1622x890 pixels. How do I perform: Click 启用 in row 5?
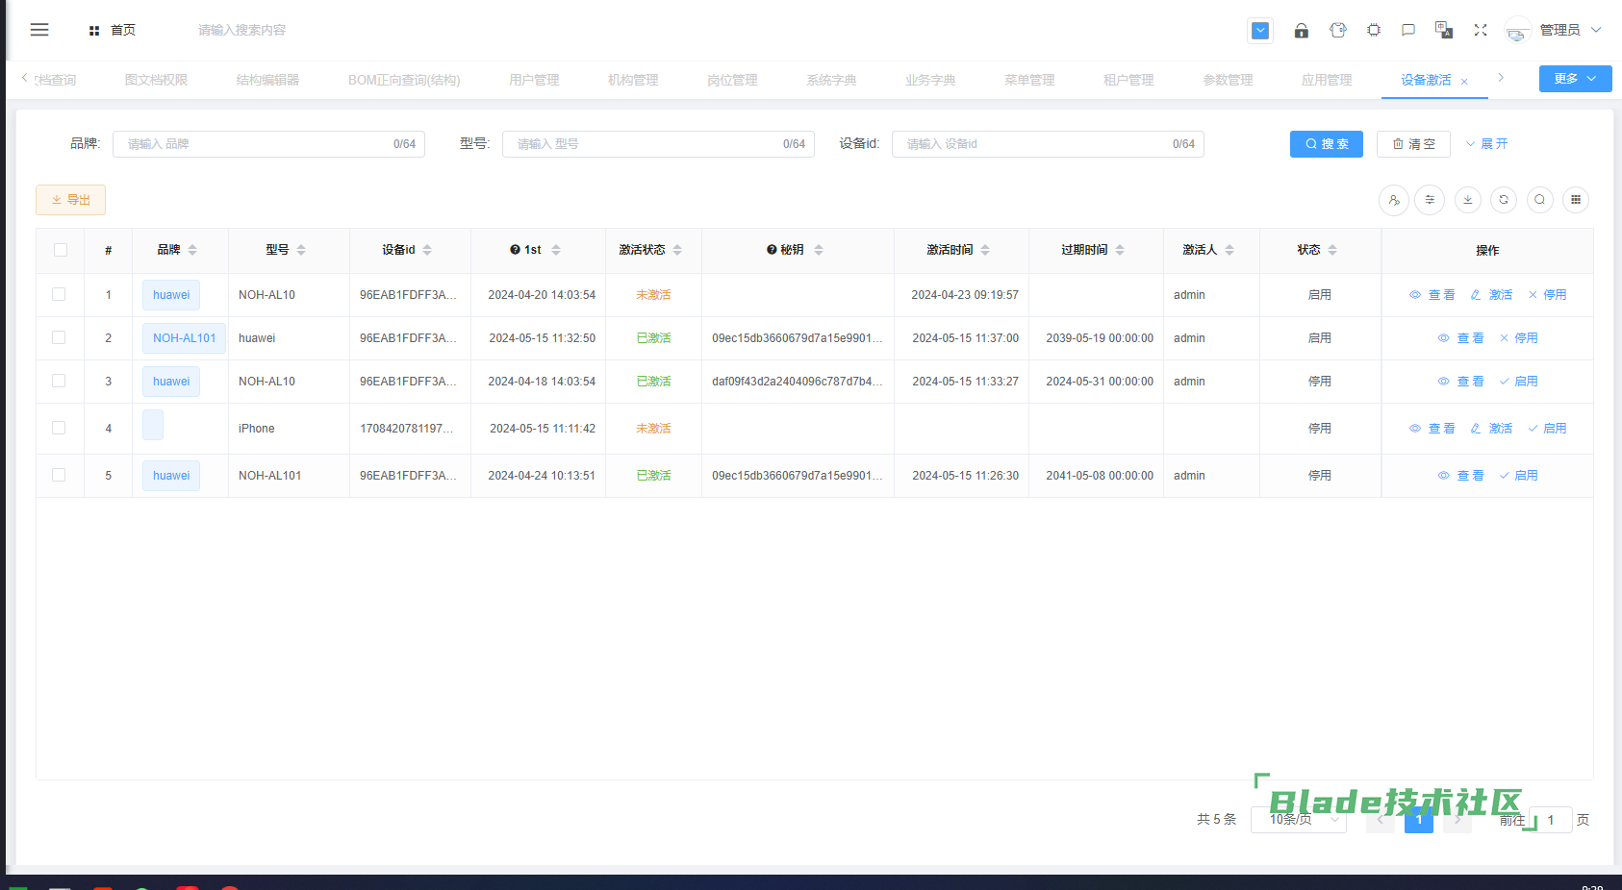[1518, 476]
